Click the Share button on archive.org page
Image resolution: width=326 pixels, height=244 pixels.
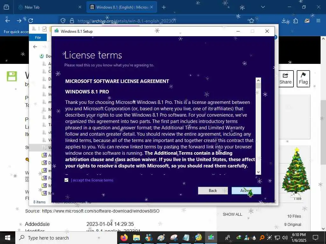click(285, 79)
